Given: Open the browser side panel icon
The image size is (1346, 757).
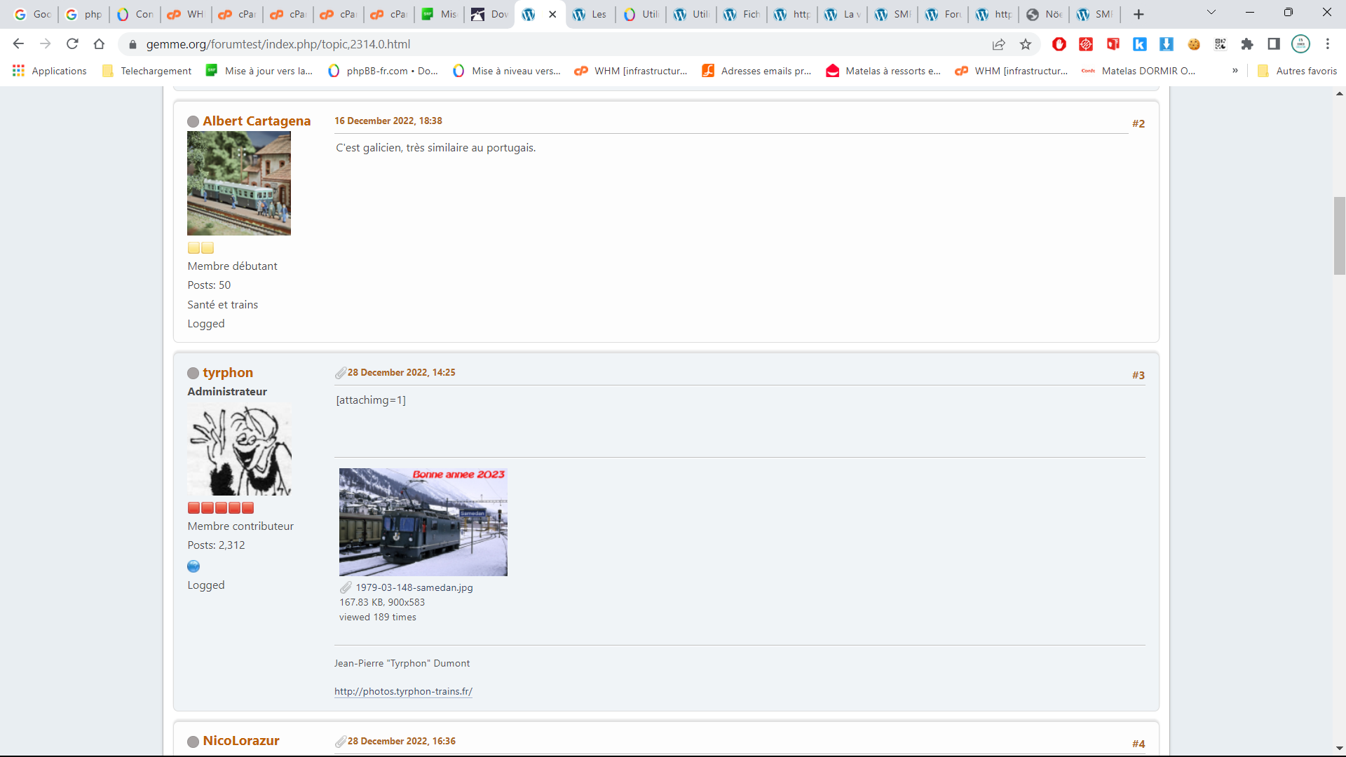Looking at the screenshot, I should click(x=1274, y=44).
